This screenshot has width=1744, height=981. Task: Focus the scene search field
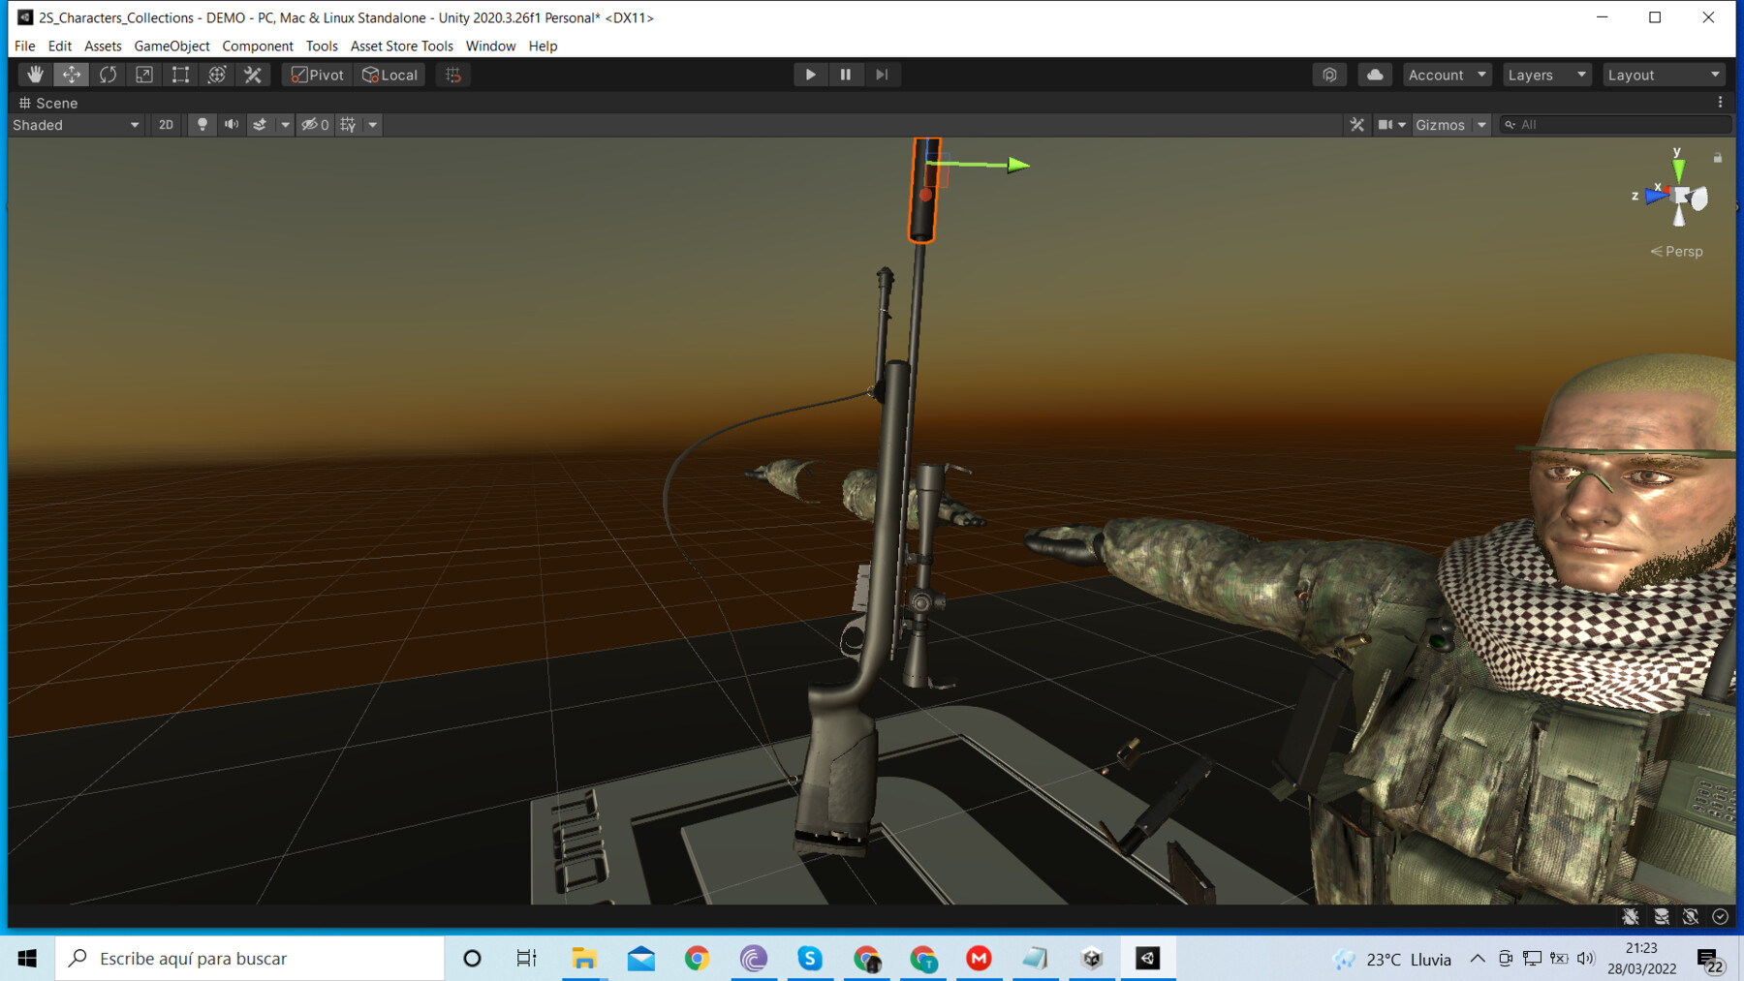[1615, 125]
